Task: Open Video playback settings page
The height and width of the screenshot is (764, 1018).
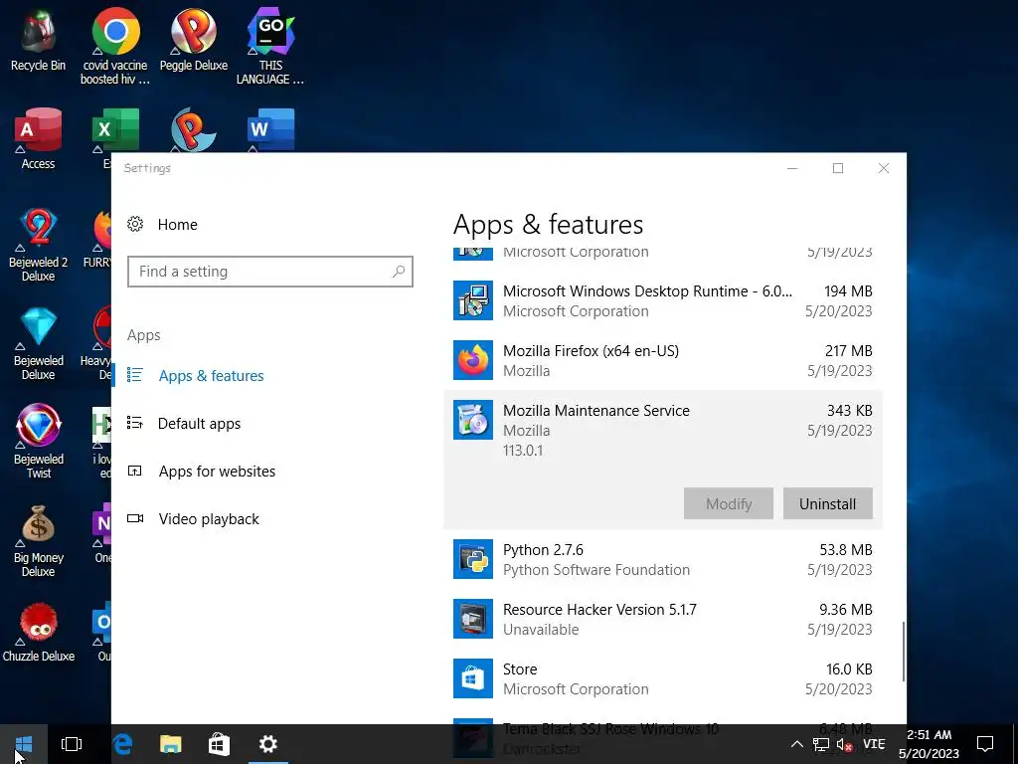Action: (209, 519)
